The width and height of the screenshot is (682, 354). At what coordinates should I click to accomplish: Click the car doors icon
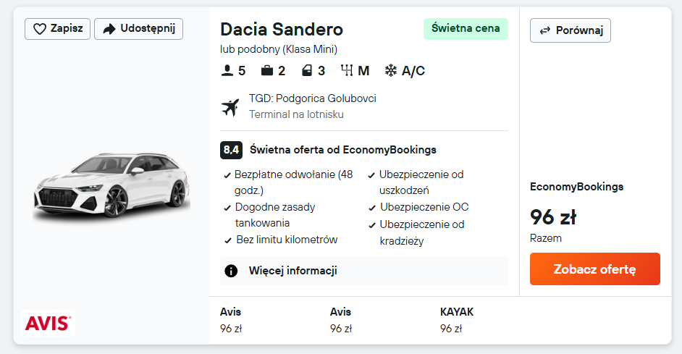(307, 70)
